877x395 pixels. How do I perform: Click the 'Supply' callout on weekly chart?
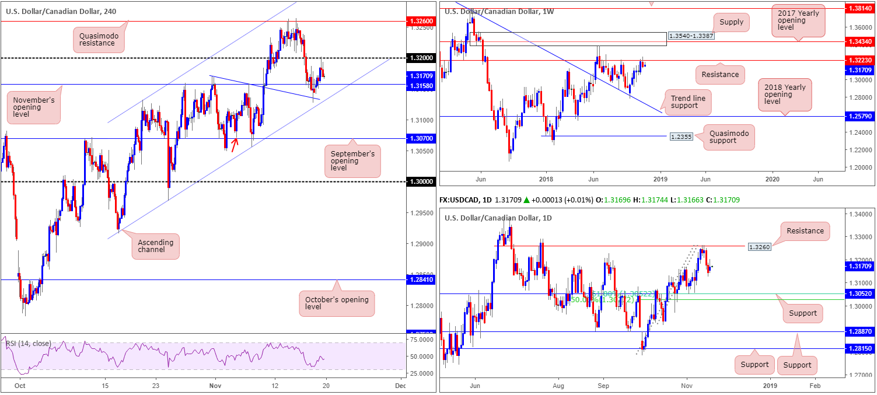(x=732, y=22)
